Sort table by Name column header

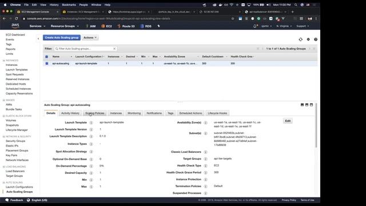coord(56,57)
